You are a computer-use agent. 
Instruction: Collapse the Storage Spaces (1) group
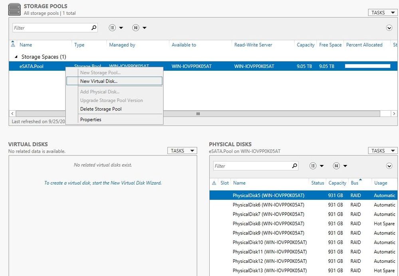pos(16,57)
